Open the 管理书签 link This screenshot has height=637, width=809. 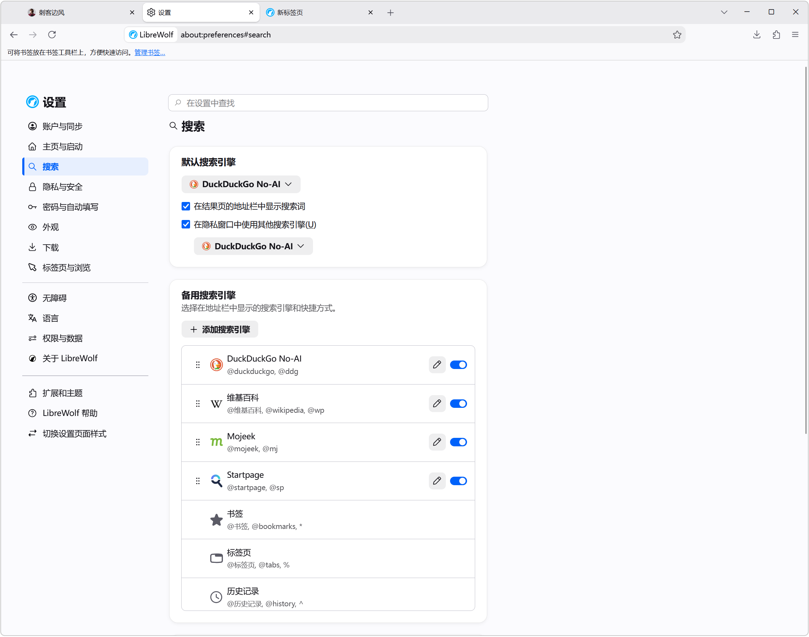[150, 53]
